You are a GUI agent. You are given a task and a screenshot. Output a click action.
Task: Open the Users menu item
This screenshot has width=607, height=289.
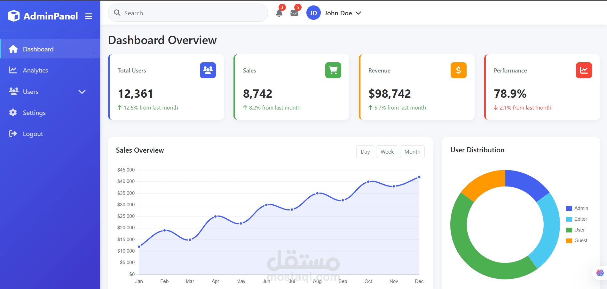point(50,92)
